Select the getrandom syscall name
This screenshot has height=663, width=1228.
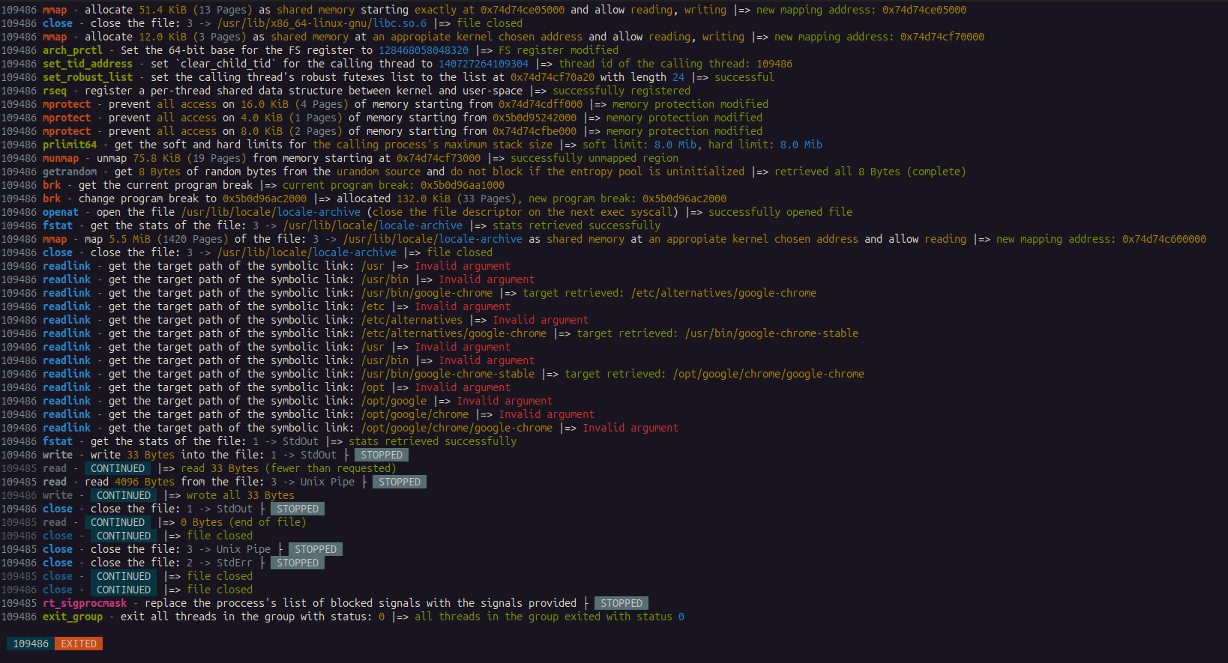click(70, 172)
